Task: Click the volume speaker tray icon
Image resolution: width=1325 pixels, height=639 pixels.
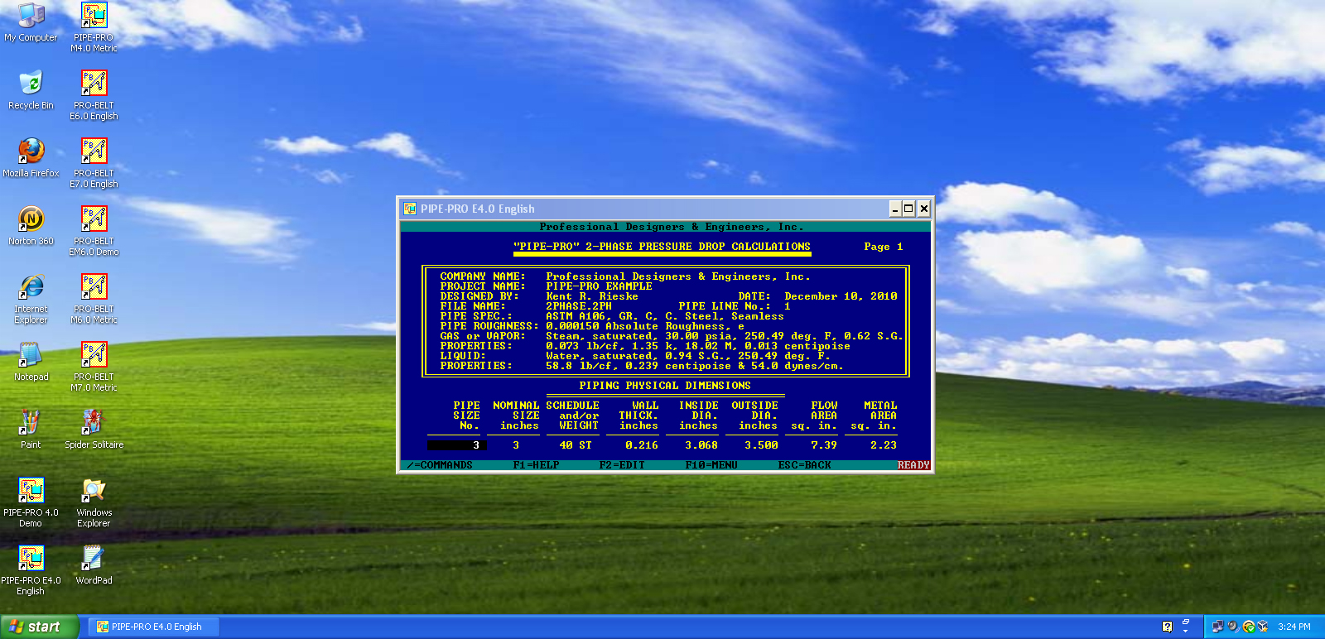Action: (1233, 627)
